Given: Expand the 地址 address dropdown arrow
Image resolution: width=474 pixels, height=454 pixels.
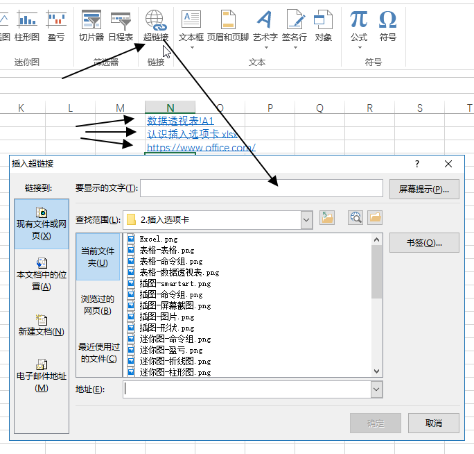Looking at the screenshot, I should click(376, 390).
